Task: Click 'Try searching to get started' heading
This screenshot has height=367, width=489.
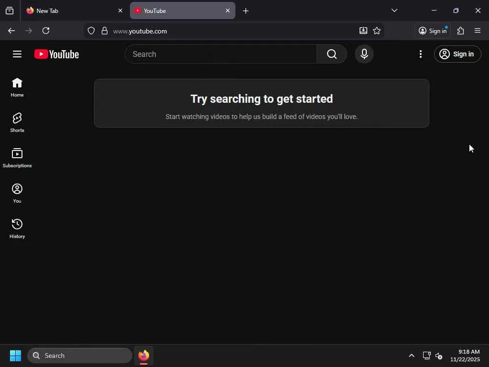Action: click(x=262, y=99)
